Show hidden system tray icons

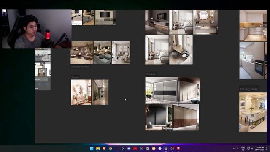(x=234, y=149)
